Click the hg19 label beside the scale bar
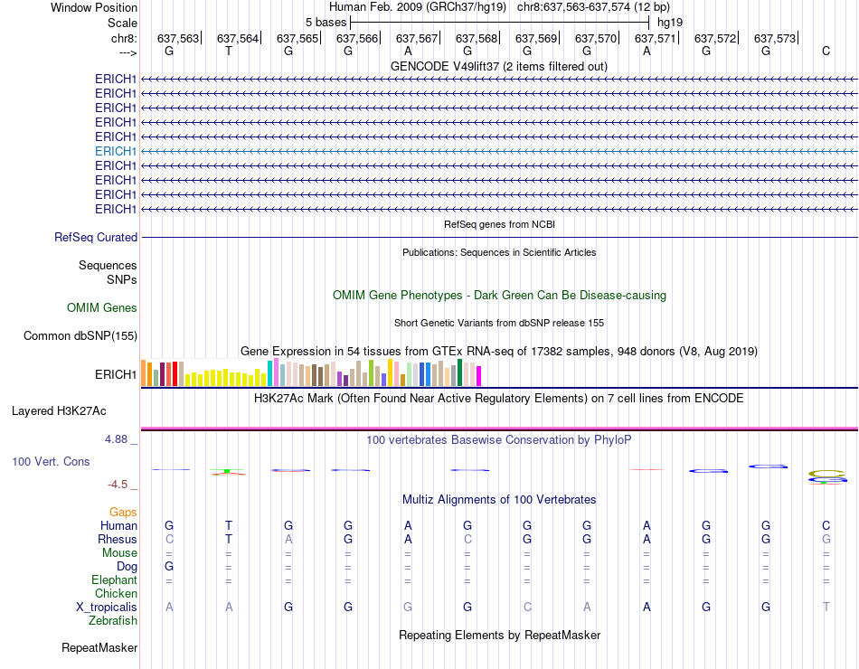859x669 pixels. pyautogui.click(x=669, y=23)
